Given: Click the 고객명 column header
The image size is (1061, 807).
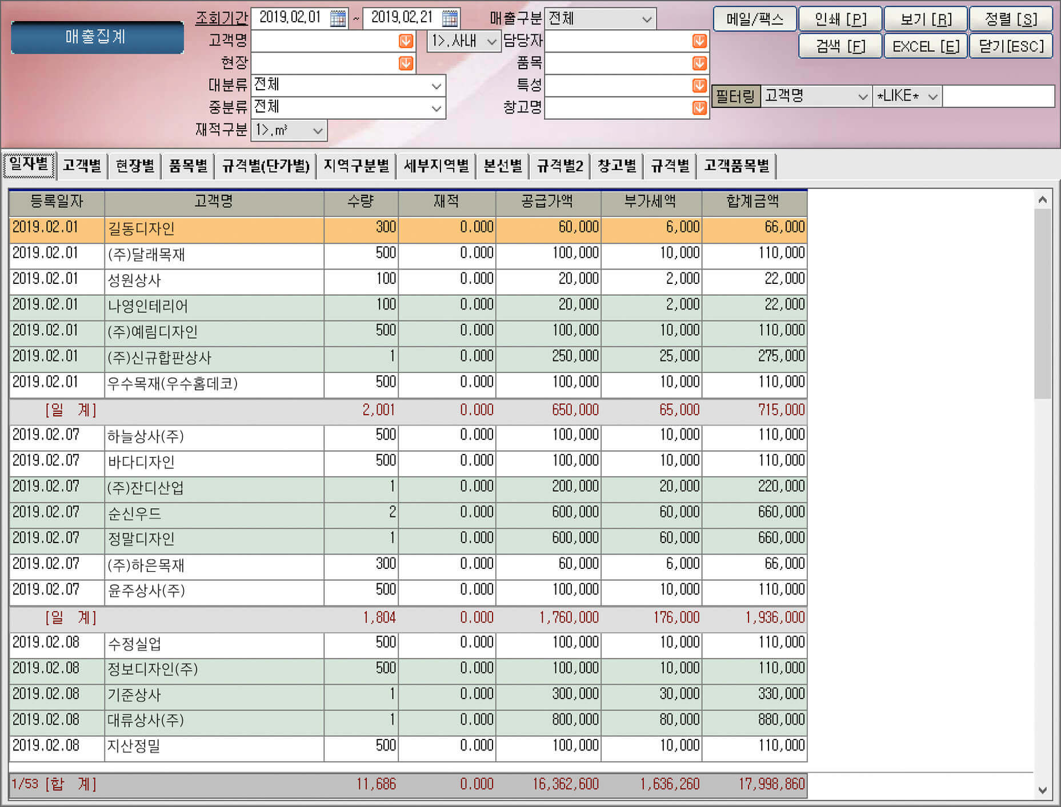Looking at the screenshot, I should [214, 202].
